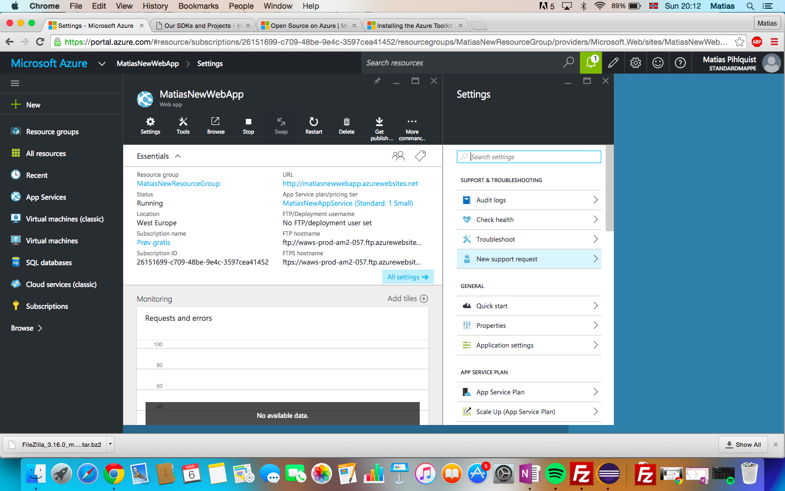This screenshot has height=491, width=785.
Task: Switch to Installing the Azure Toolkit tab
Action: [x=414, y=26]
